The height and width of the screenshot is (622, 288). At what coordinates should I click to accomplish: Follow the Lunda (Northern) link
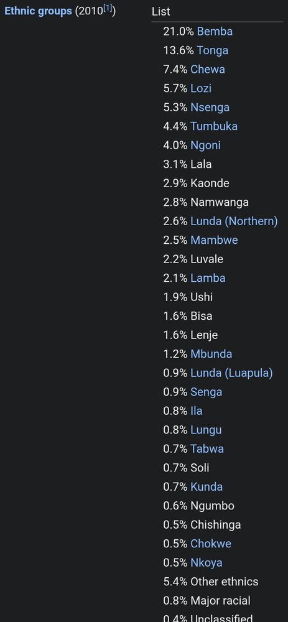(x=234, y=221)
